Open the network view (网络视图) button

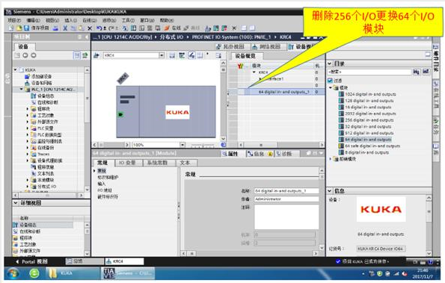[266, 46]
